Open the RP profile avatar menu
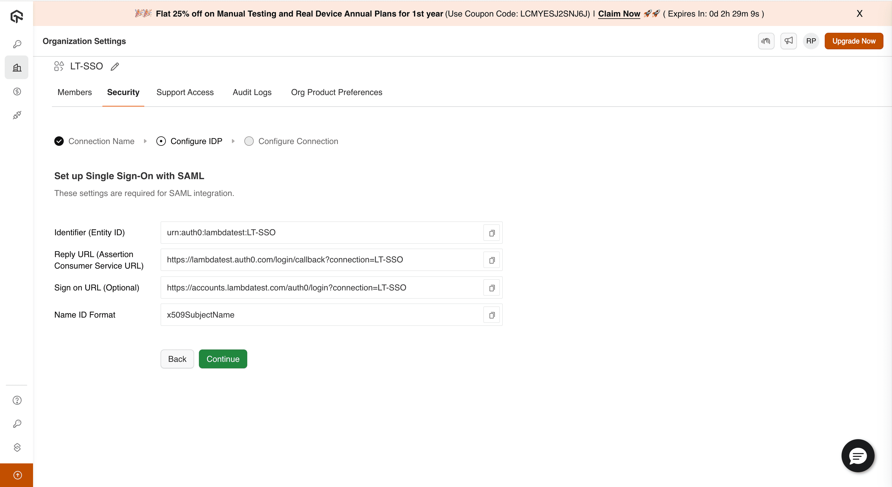Screen dimensions: 892x487 point(811,41)
